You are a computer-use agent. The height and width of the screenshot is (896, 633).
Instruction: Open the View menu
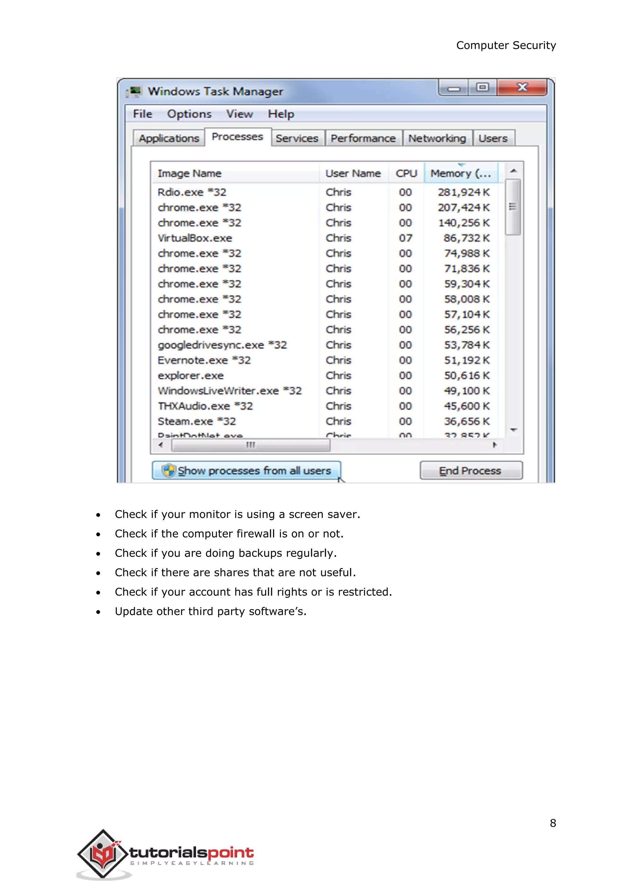[x=240, y=114]
